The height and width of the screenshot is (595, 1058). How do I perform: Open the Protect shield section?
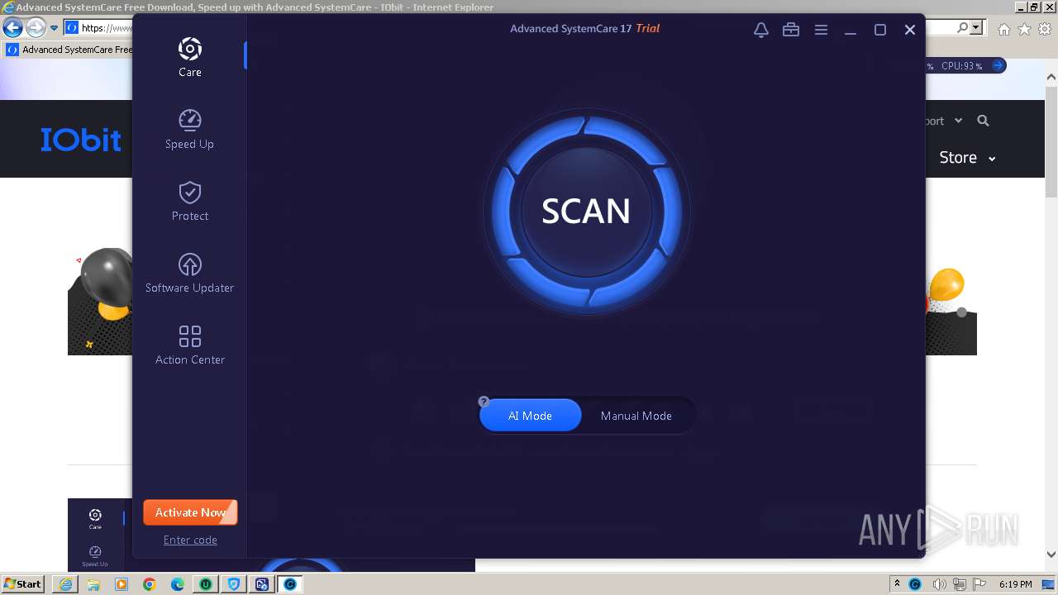coord(189,201)
